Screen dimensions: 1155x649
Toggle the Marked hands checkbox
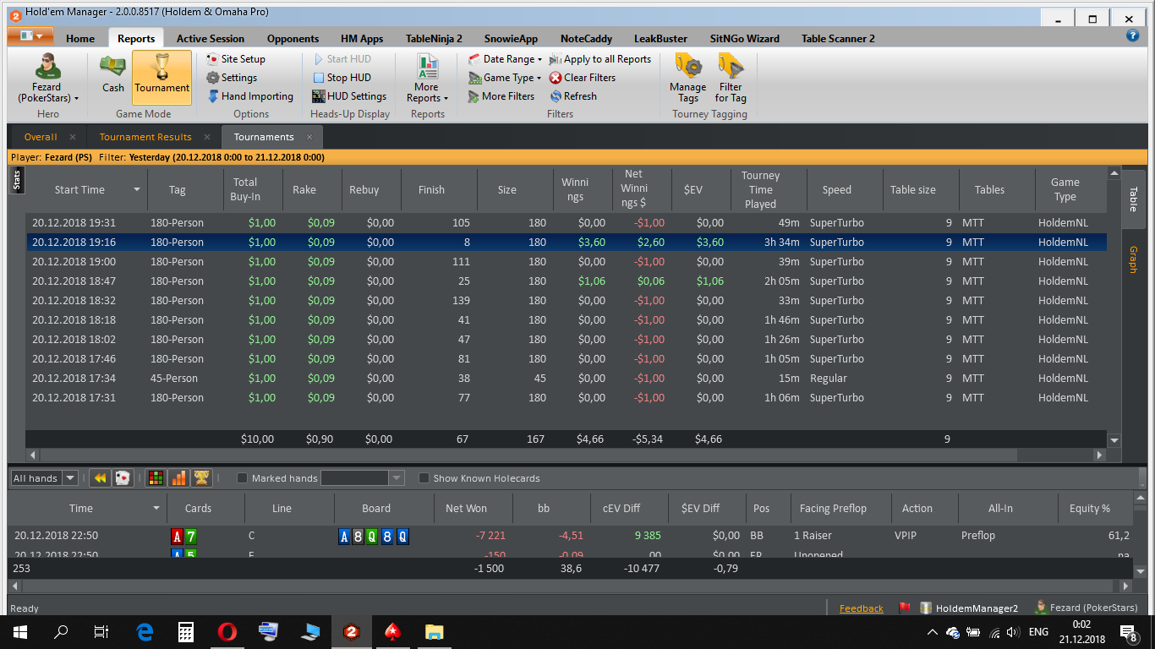243,478
